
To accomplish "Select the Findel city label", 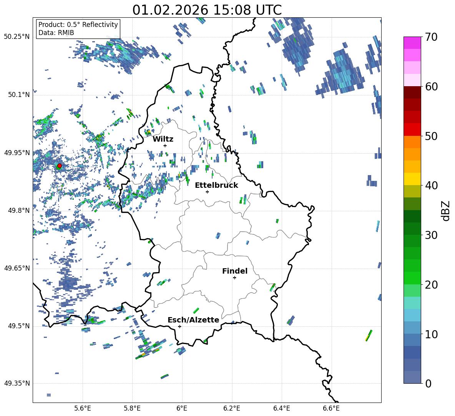I will [x=235, y=271].
